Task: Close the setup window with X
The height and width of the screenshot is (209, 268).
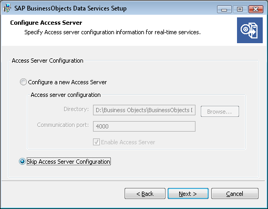Action: coord(256,9)
